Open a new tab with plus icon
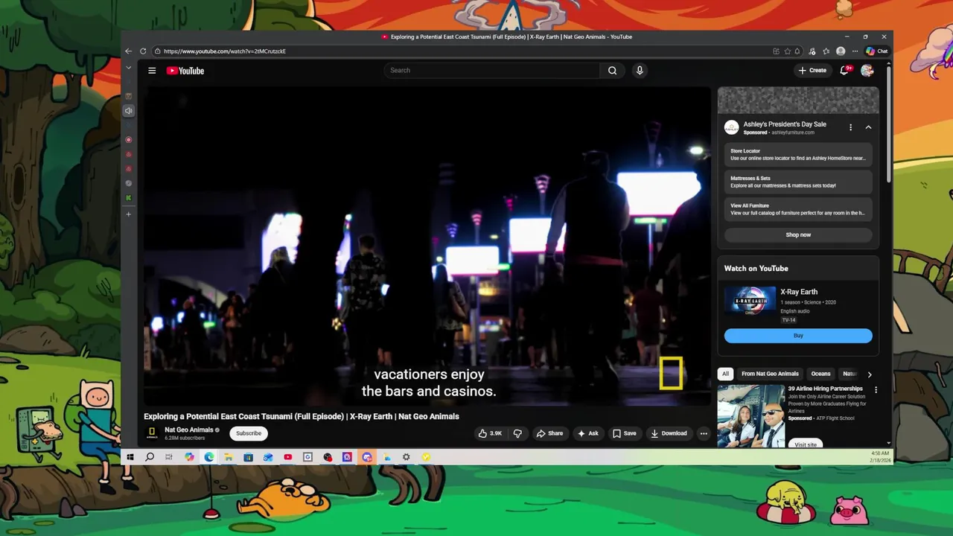This screenshot has width=953, height=536. tap(128, 214)
